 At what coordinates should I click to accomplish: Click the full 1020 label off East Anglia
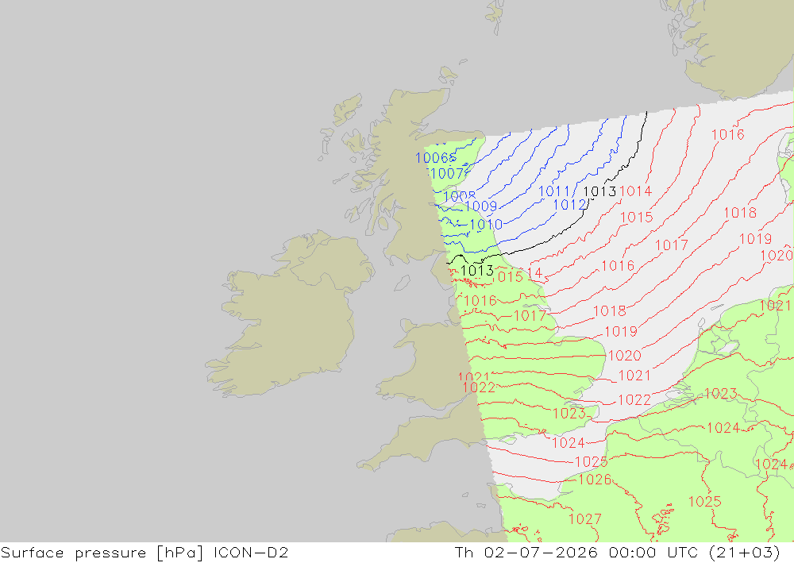pos(625,356)
